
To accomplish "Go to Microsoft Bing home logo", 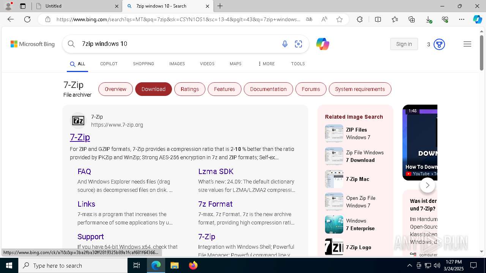I will pos(33,44).
